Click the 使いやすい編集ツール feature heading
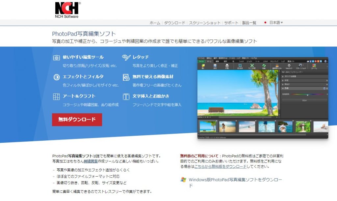The image size is (337, 201). pyautogui.click(x=83, y=57)
